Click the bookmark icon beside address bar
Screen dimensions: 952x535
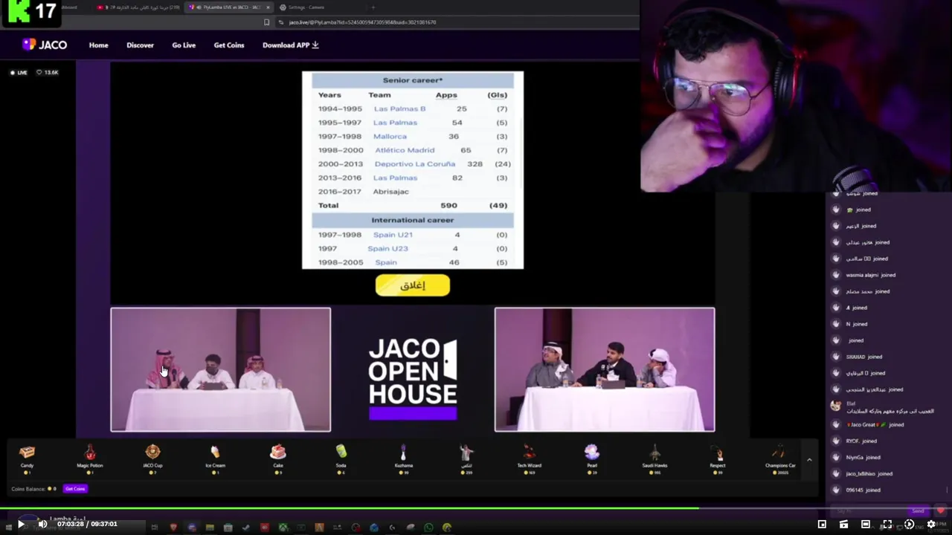pos(266,22)
